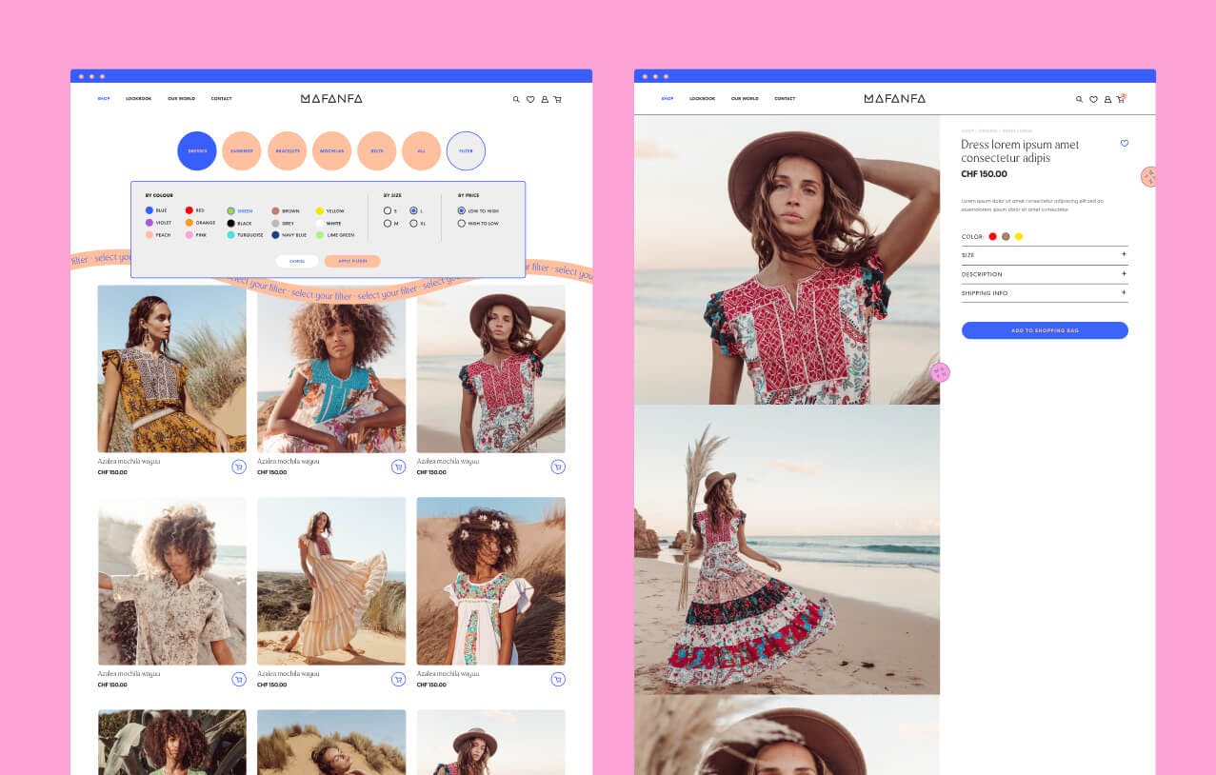Select the Mochilas category circle
The image size is (1216, 775).
pyautogui.click(x=332, y=150)
